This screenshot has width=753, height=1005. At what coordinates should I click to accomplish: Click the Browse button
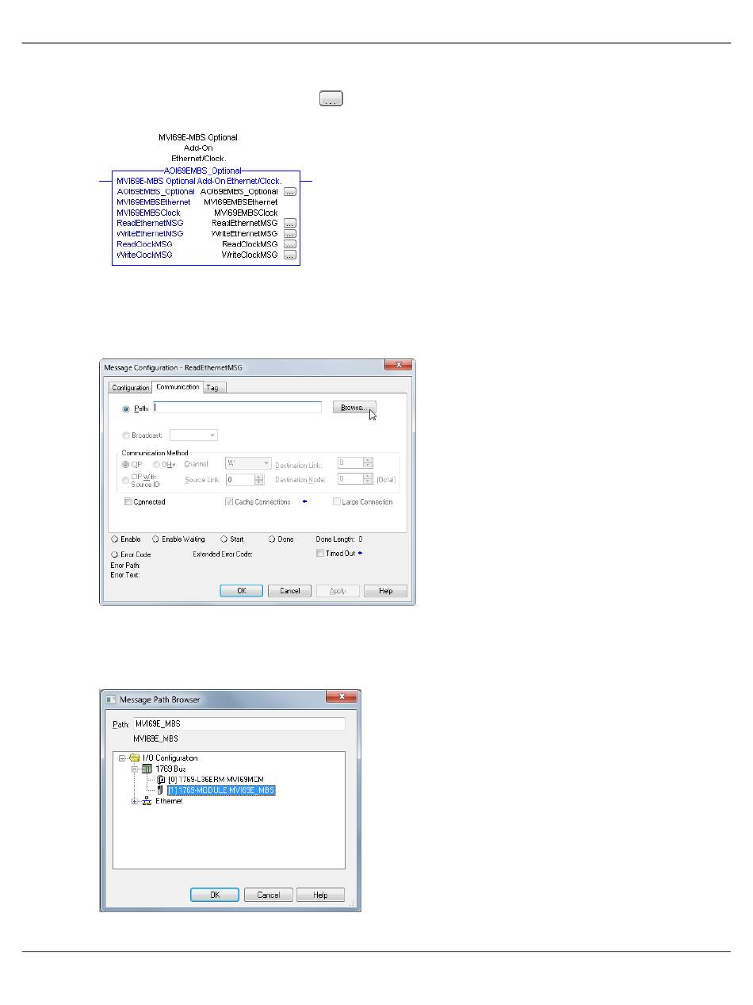354,408
